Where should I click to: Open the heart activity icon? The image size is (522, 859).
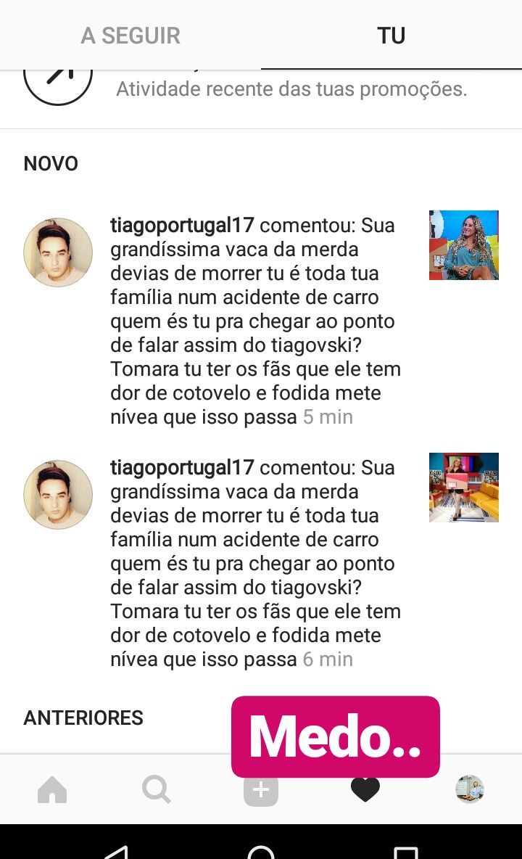point(365,790)
